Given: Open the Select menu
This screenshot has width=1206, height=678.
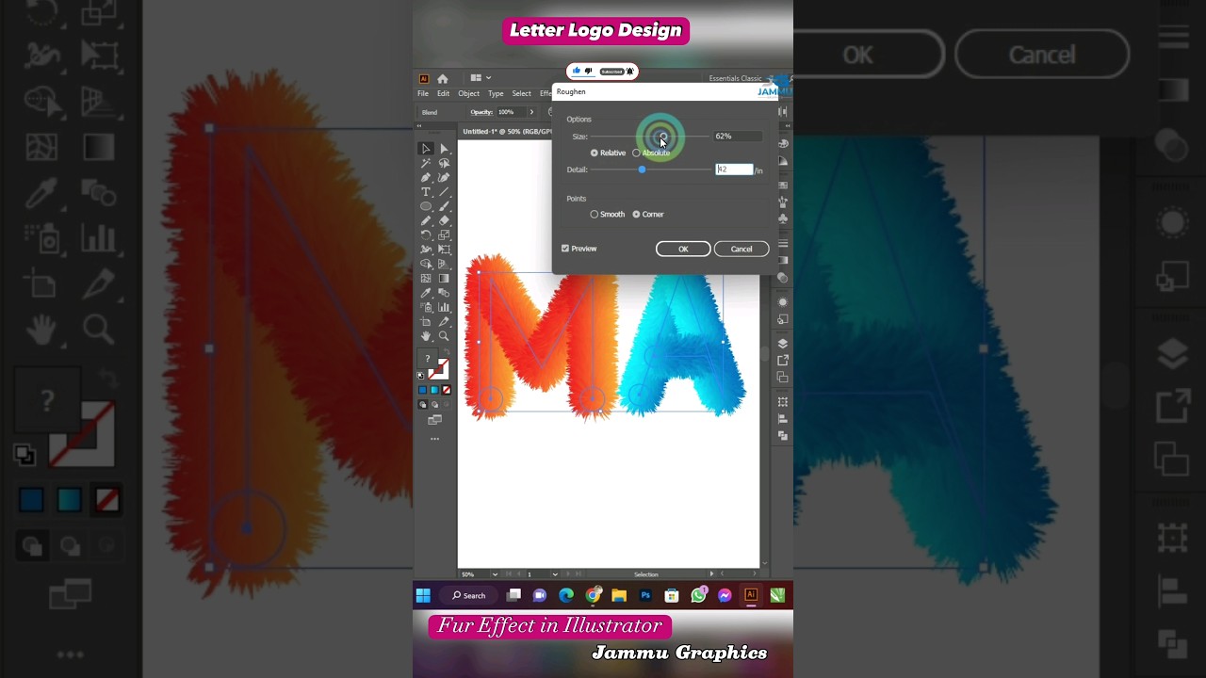Looking at the screenshot, I should pyautogui.click(x=521, y=93).
